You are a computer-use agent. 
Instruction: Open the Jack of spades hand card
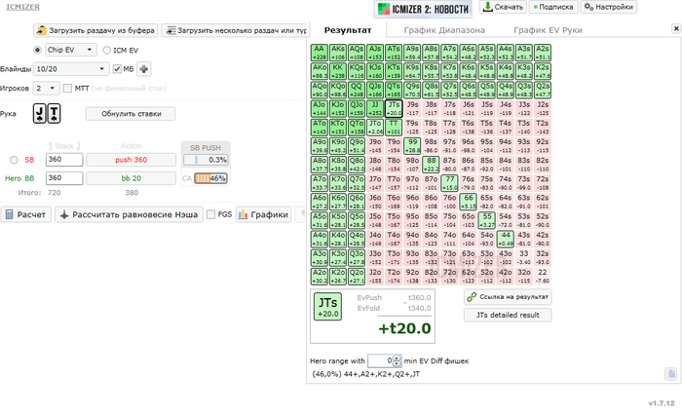tap(40, 114)
